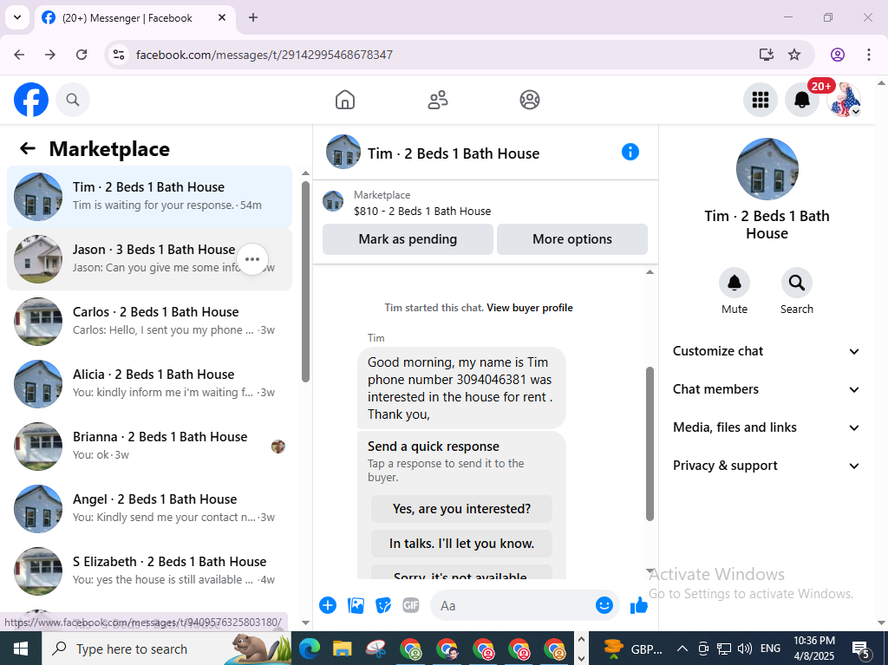
Task: Open more actions plus icon in composer
Action: (x=327, y=605)
